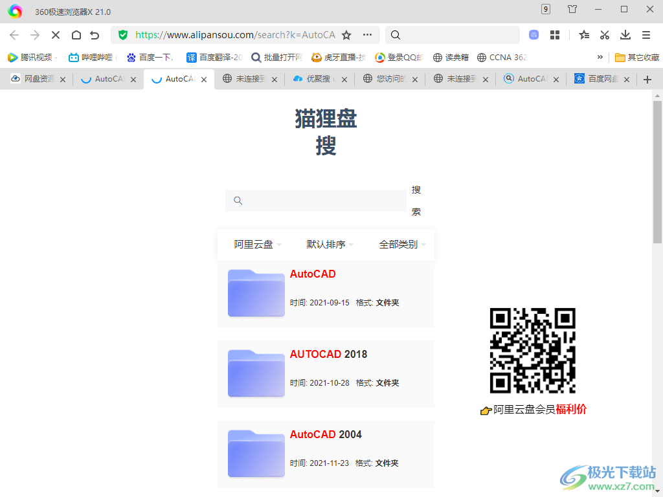
Task: Open the 其它收藏 bookmarks folder
Action: (637, 58)
